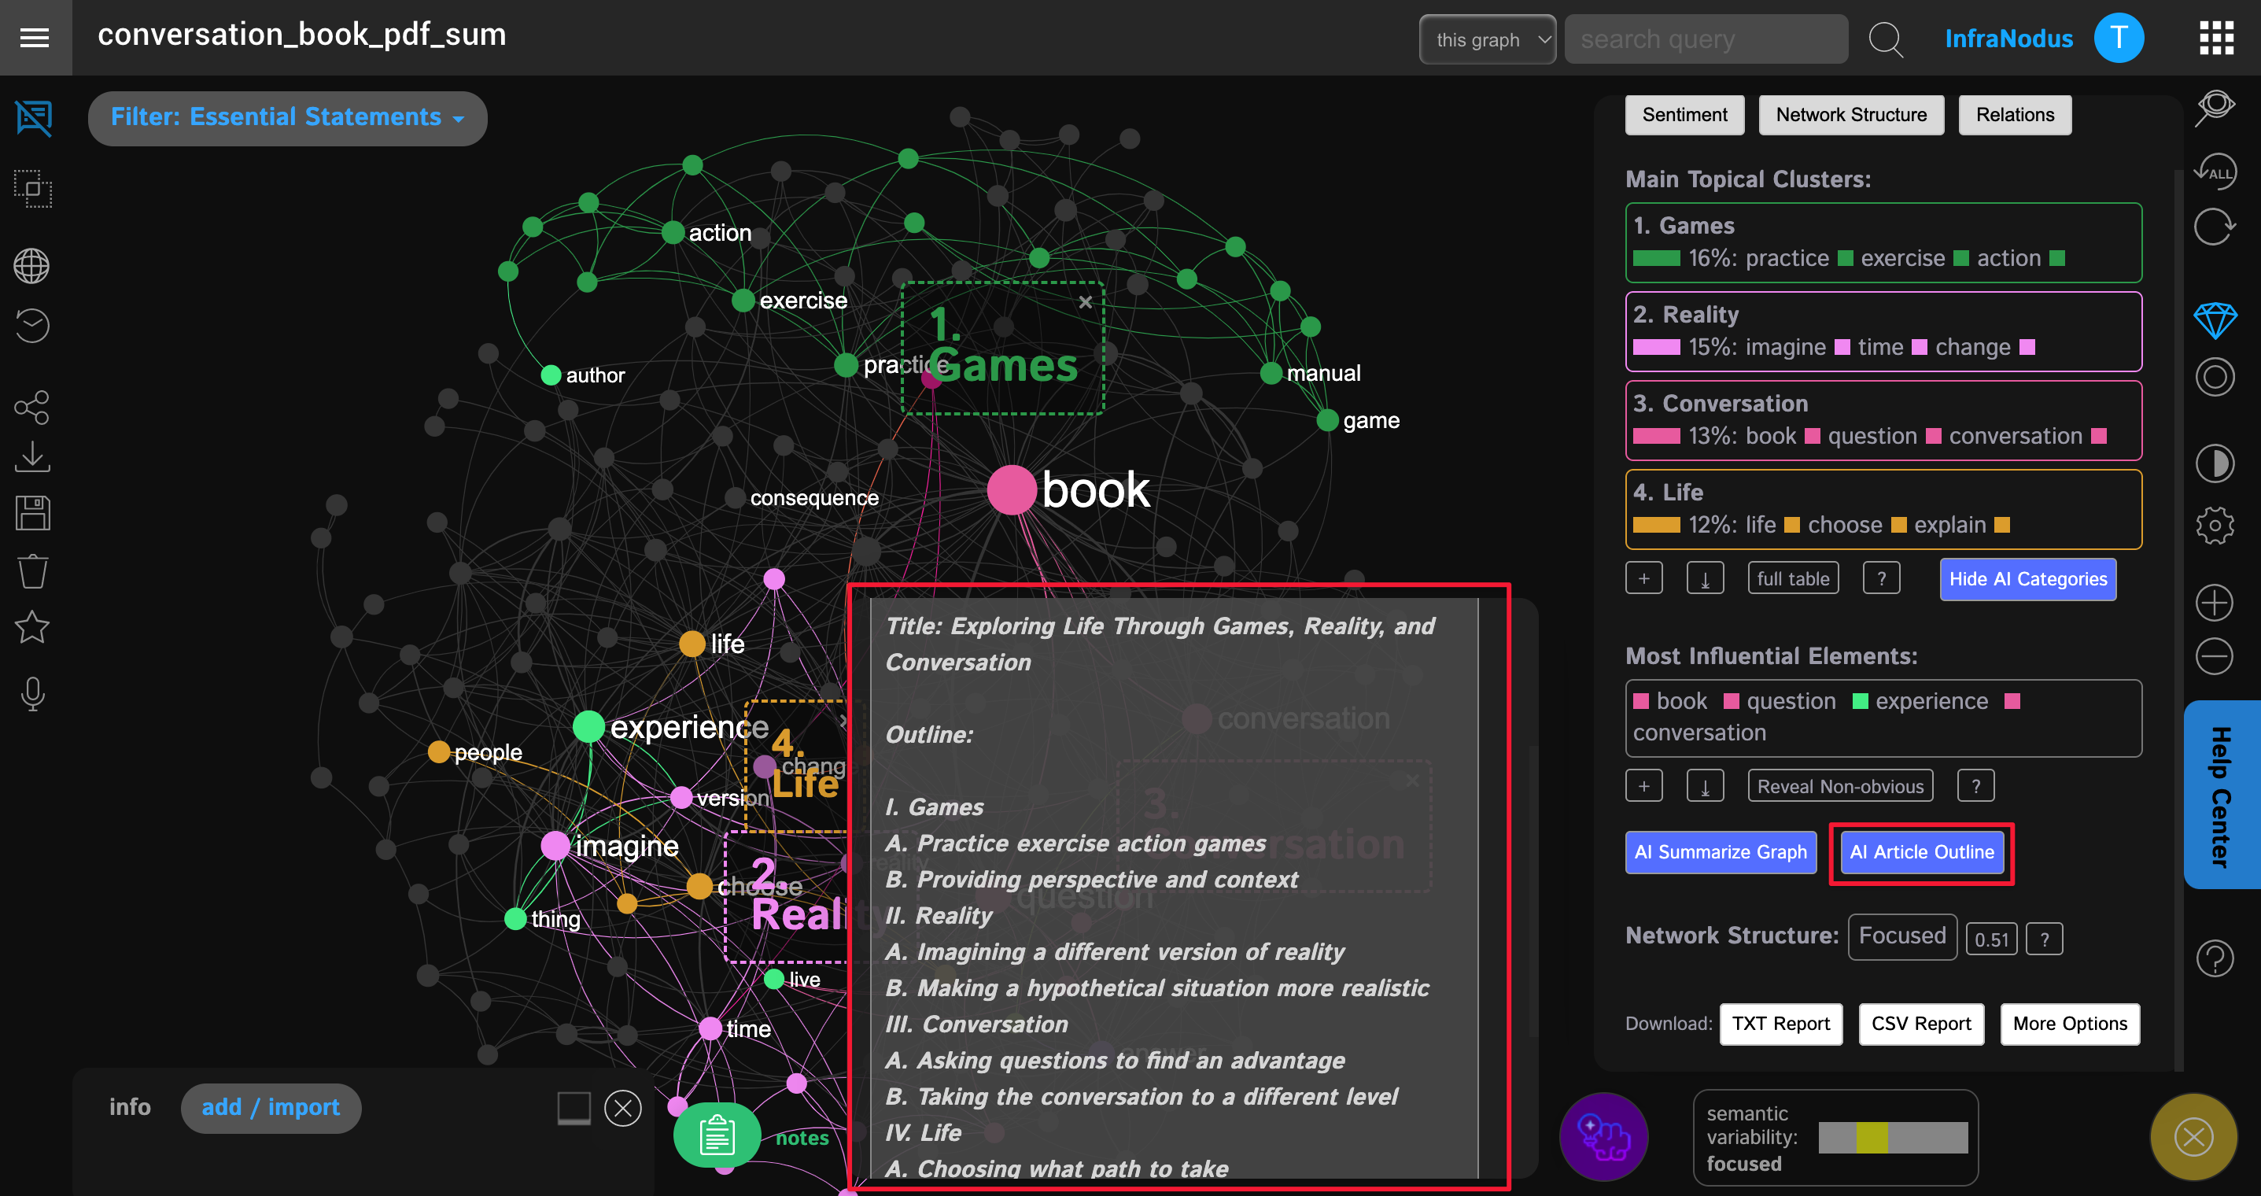Open the hamburger main menu
2261x1196 pixels.
(35, 38)
